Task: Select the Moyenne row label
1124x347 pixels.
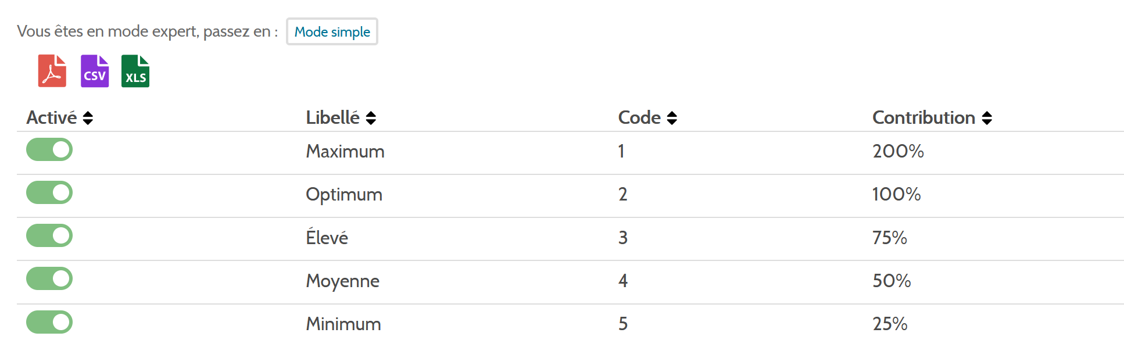Action: 342,281
